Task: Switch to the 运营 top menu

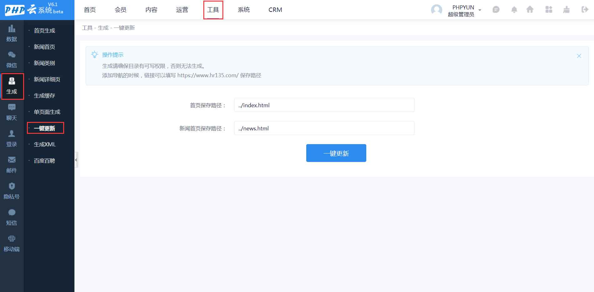Action: click(182, 10)
